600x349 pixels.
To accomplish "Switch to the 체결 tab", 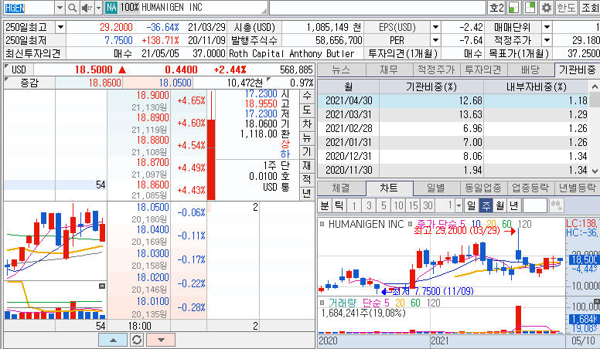I will 341,188.
